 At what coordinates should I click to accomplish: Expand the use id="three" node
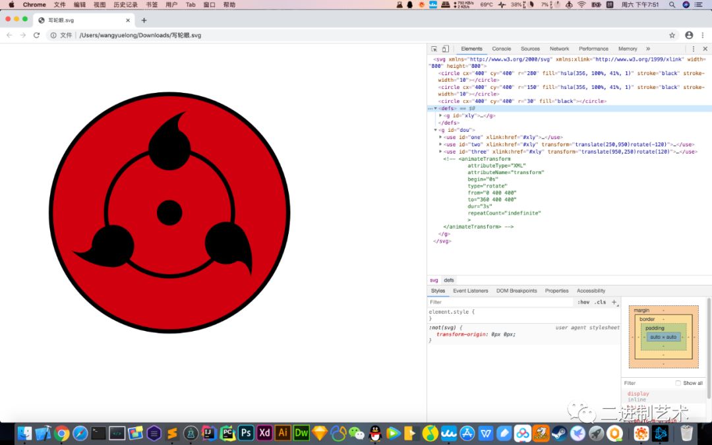point(440,152)
